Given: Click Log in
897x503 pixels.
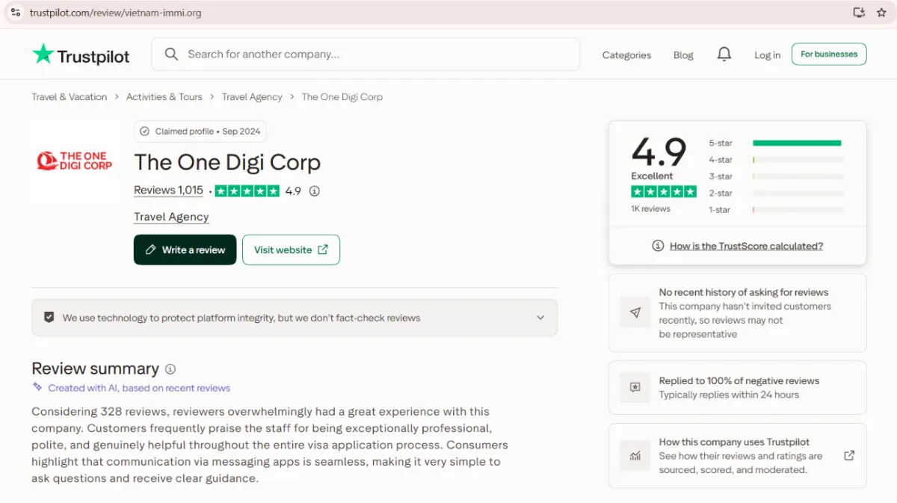Looking at the screenshot, I should 767,55.
